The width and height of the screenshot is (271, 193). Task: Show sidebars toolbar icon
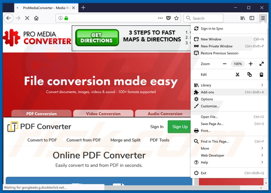(252, 18)
